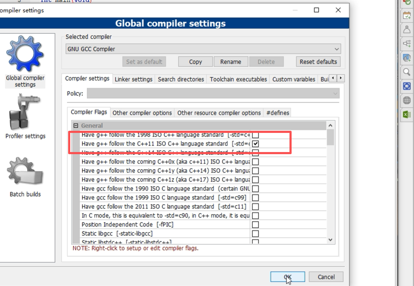This screenshot has width=414, height=286.
Task: Click the add image icon in right sidebar
Action: coord(407,57)
